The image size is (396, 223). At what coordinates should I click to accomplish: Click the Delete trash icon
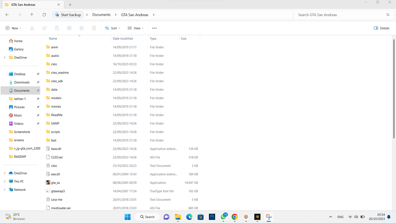[94, 28]
